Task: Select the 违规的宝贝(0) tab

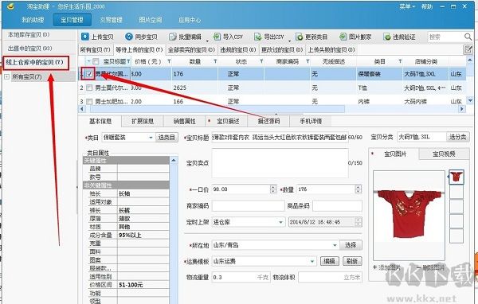Action: coord(238,49)
